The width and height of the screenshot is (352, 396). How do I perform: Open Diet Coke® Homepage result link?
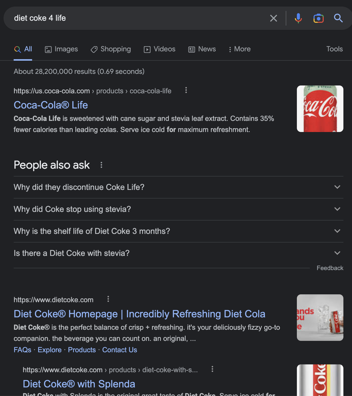140,314
